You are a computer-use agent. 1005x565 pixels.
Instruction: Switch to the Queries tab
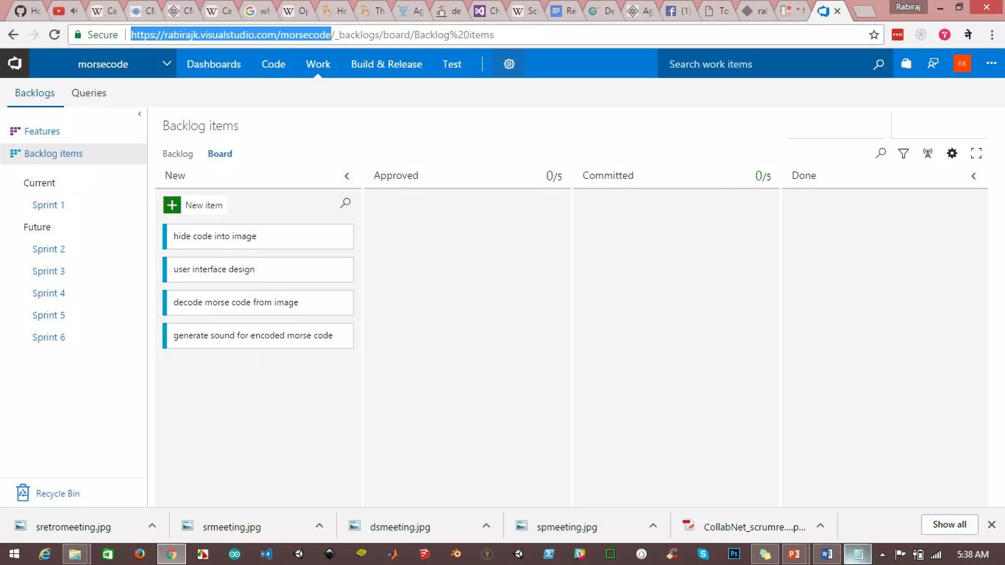click(x=89, y=93)
